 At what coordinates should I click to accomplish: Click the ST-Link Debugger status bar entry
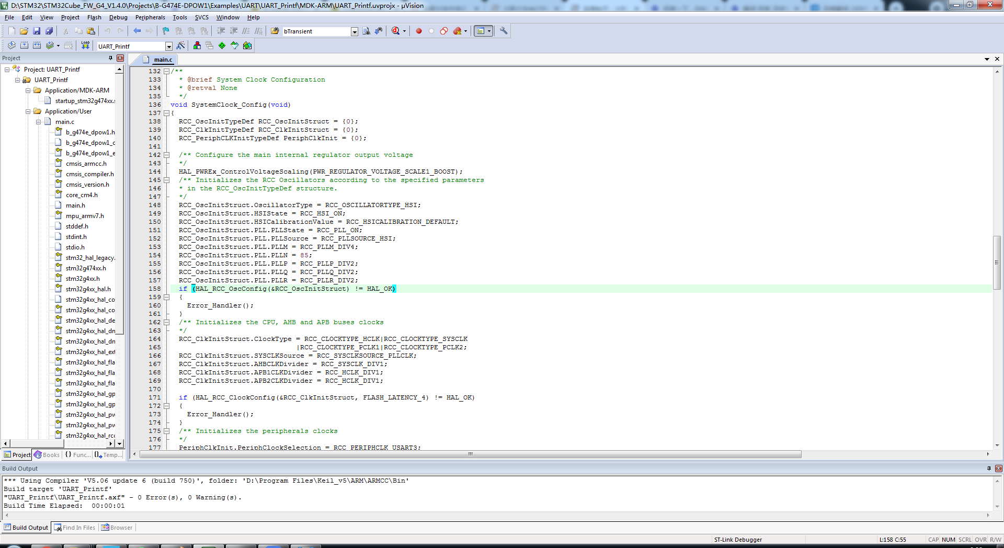[x=738, y=540]
